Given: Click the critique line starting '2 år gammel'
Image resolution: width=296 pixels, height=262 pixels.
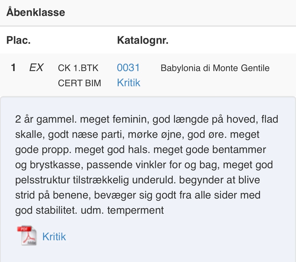Looking at the screenshot, I should pos(146,119).
